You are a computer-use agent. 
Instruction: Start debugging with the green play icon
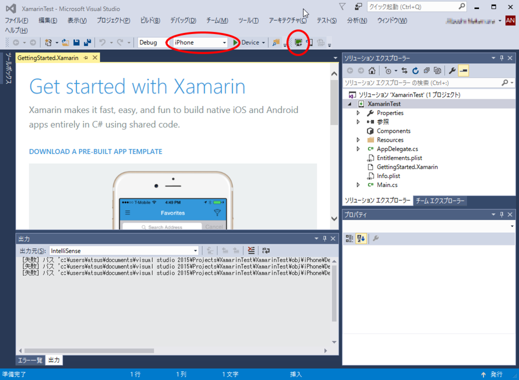click(235, 43)
